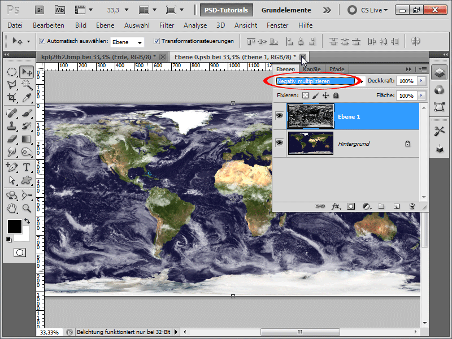This screenshot has width=452, height=339.
Task: Select the Polygonal Lasso tool
Action: (11, 84)
